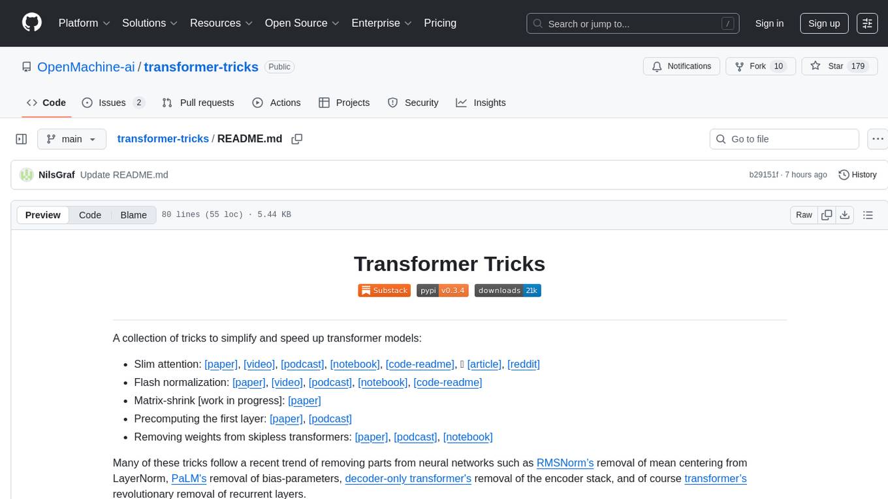Select the Preview view toggle

coord(43,215)
